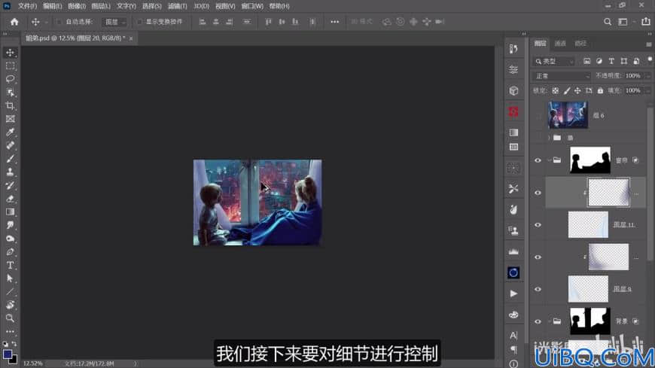The height and width of the screenshot is (368, 655).
Task: Hide the 背景 group via eye icon
Action: coord(538,321)
